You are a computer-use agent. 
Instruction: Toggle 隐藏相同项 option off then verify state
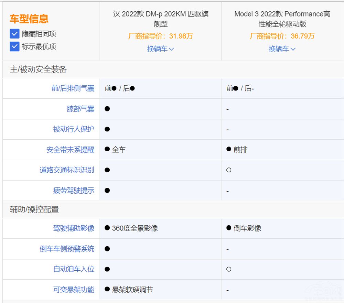pyautogui.click(x=14, y=34)
